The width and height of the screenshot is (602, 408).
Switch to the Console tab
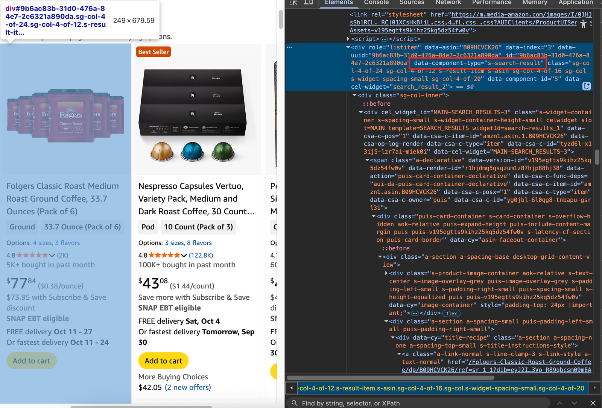[x=376, y=2]
